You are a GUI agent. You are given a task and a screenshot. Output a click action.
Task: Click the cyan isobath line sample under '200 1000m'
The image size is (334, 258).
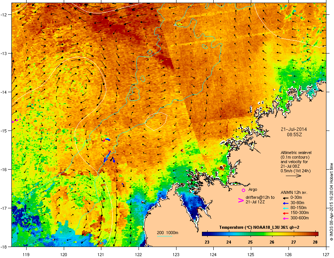coord(164,236)
